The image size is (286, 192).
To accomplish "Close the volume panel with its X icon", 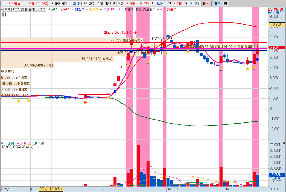I will click(284, 143).
